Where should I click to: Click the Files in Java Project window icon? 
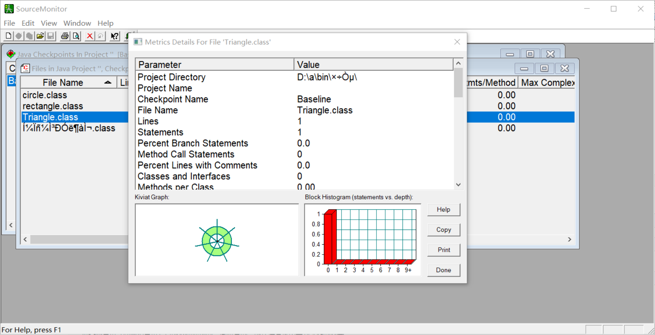pyautogui.click(x=25, y=68)
